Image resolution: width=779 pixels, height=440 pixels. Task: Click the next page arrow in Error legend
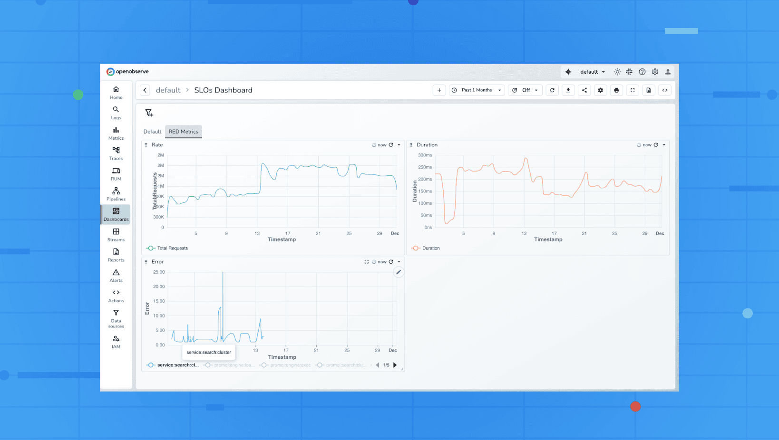pyautogui.click(x=395, y=365)
